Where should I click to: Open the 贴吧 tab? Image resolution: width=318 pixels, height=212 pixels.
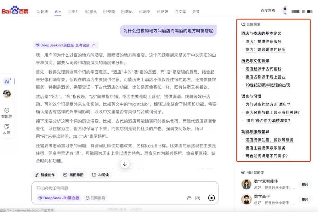pos(162,12)
